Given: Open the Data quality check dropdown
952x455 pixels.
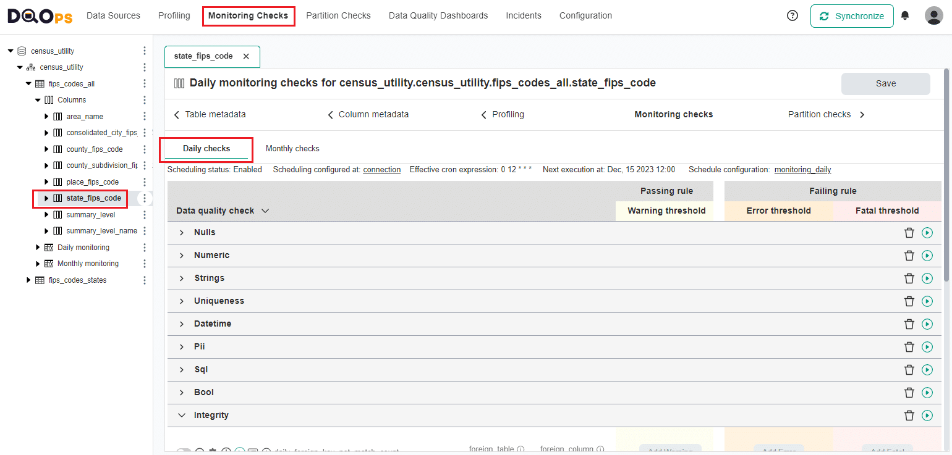Looking at the screenshot, I should click(x=265, y=211).
